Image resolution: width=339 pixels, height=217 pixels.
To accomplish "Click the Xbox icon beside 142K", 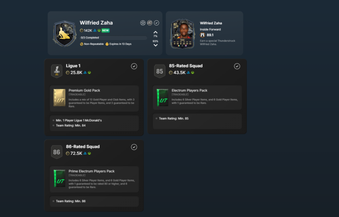I will pos(99,30).
